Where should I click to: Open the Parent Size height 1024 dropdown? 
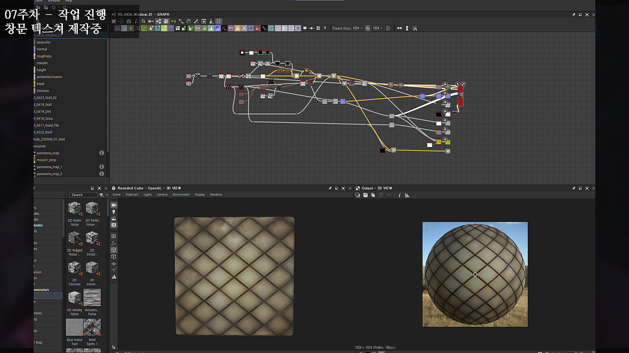378,28
